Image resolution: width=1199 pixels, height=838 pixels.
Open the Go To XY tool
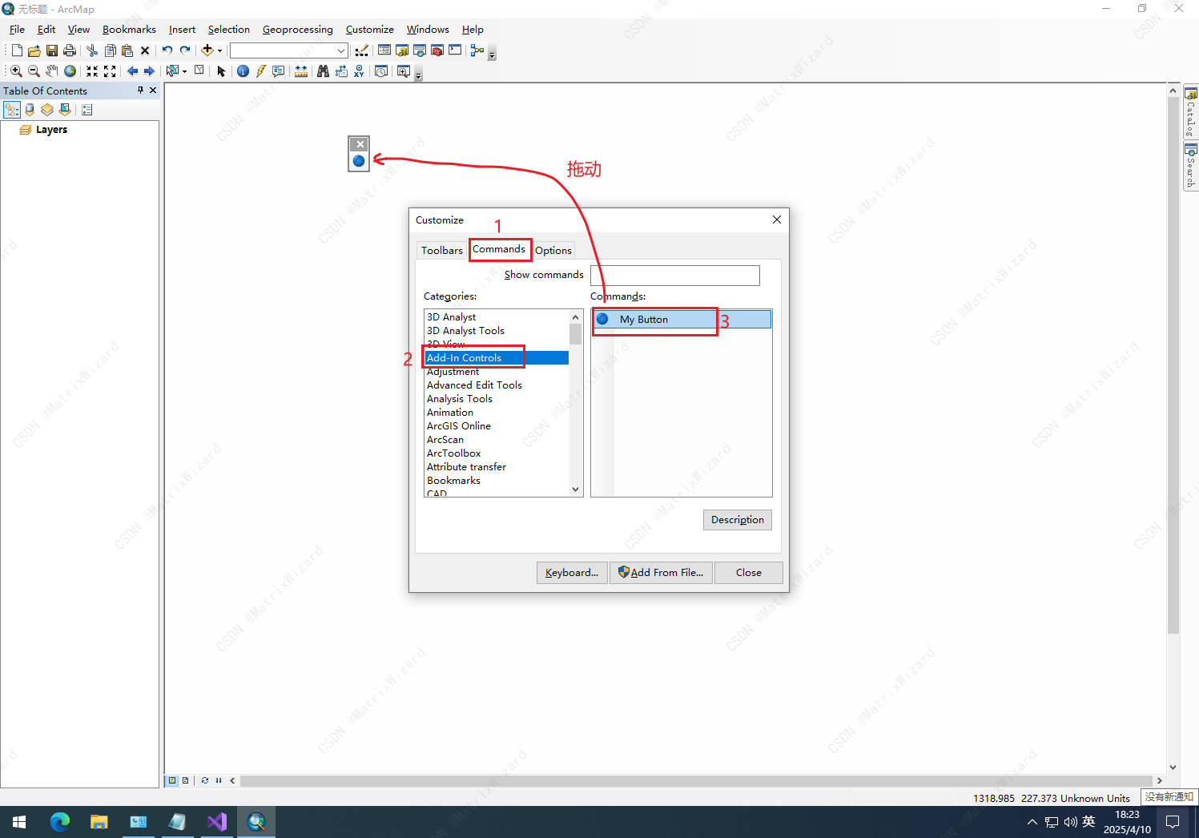(x=359, y=71)
